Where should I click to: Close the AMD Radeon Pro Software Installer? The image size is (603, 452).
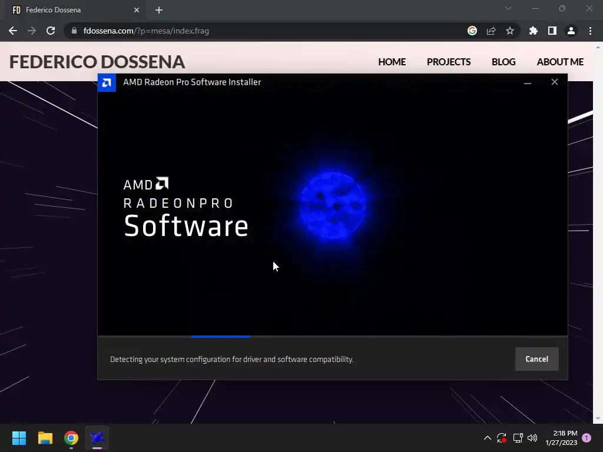(554, 82)
